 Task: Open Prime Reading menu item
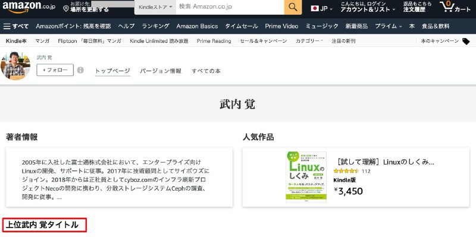(214, 41)
